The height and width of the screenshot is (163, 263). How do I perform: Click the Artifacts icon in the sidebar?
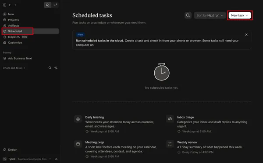click(5, 26)
